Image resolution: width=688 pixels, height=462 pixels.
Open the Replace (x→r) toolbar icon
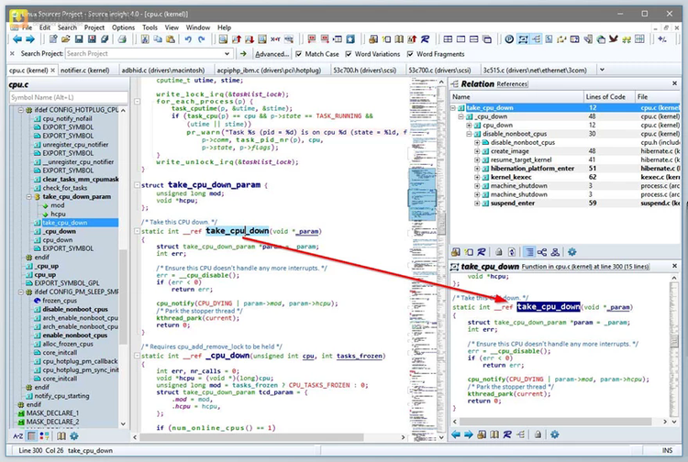coord(275,39)
